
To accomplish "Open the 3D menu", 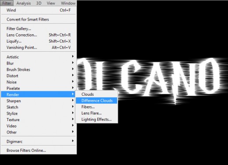I will click(39, 3).
